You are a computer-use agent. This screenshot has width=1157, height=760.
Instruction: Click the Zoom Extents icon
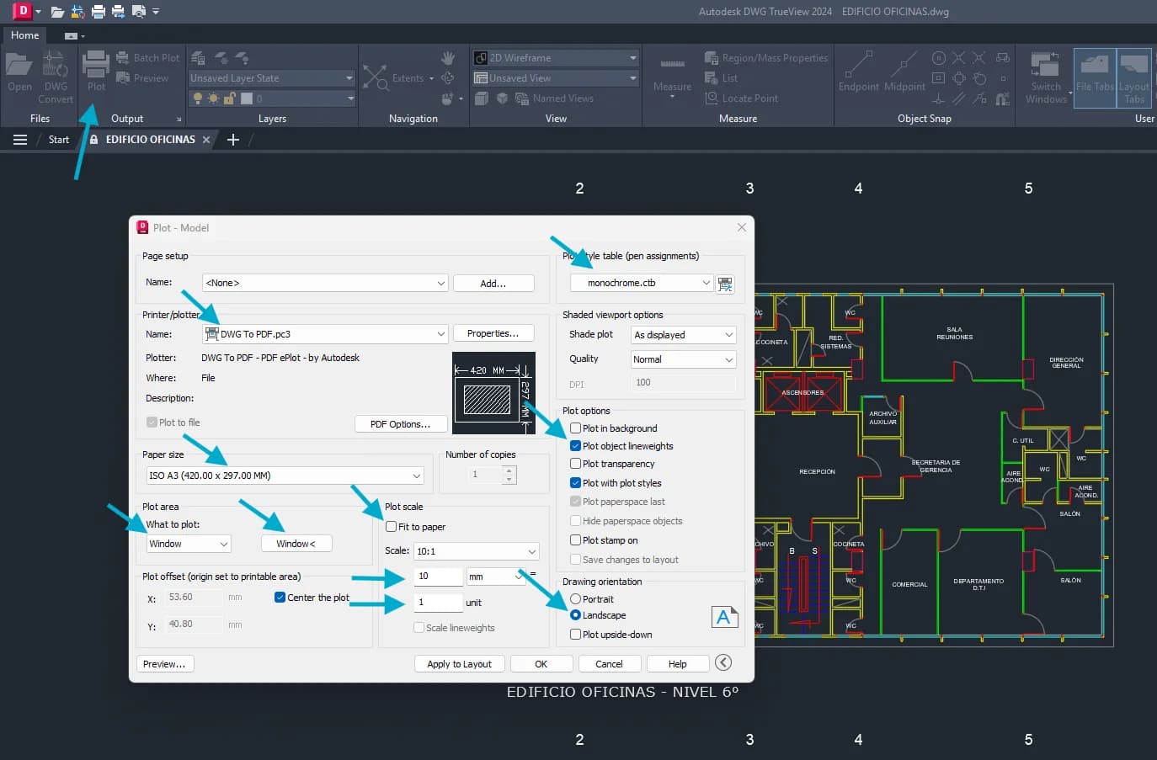tap(376, 78)
